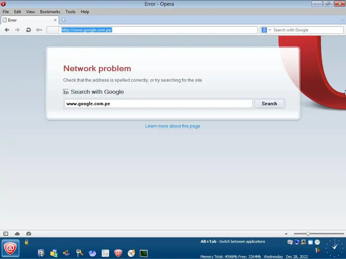Launch the green graph monitor taskbar icon
Image resolution: width=346 pixels, height=259 pixels.
[x=144, y=253]
